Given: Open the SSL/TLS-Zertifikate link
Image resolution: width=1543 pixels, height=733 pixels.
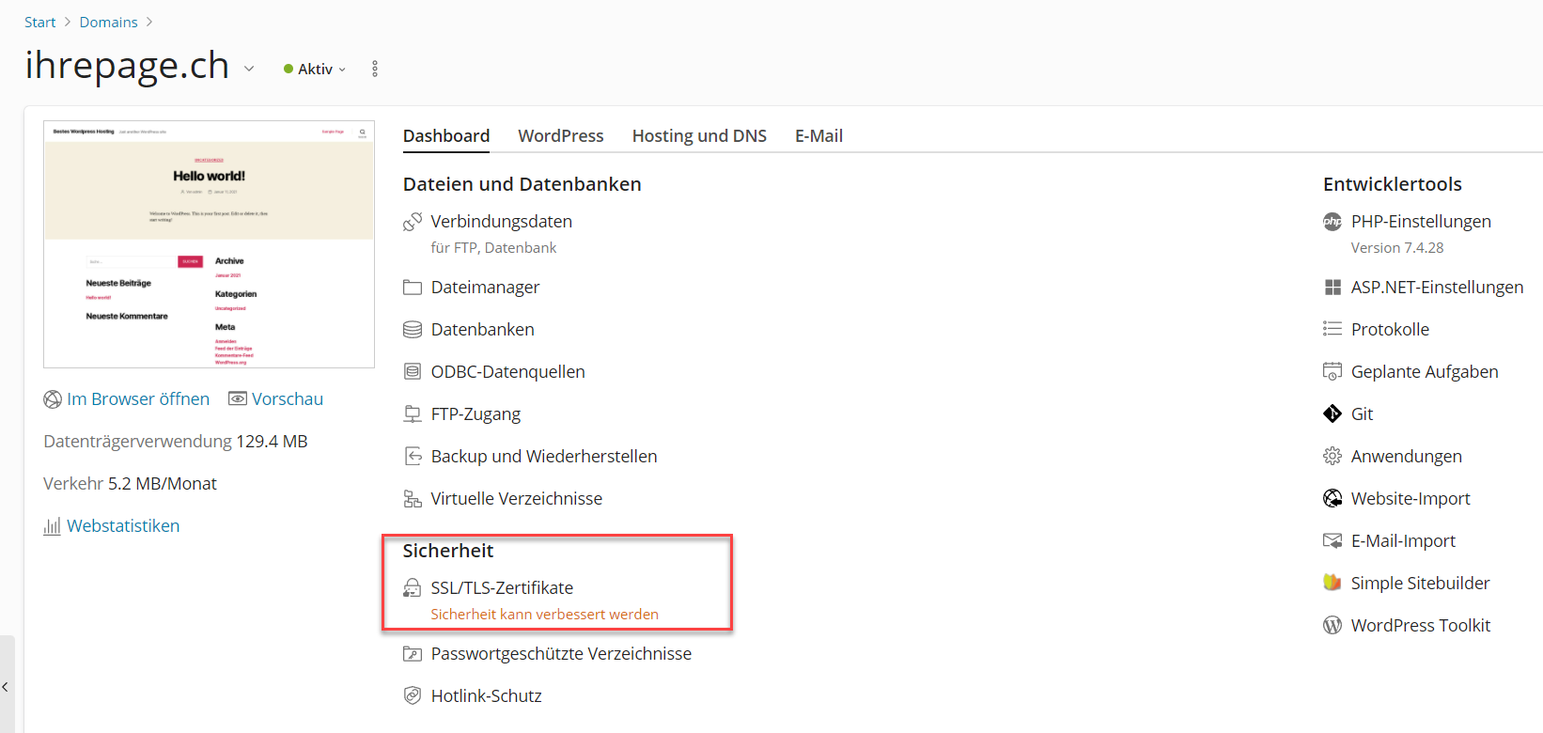Looking at the screenshot, I should [x=502, y=587].
